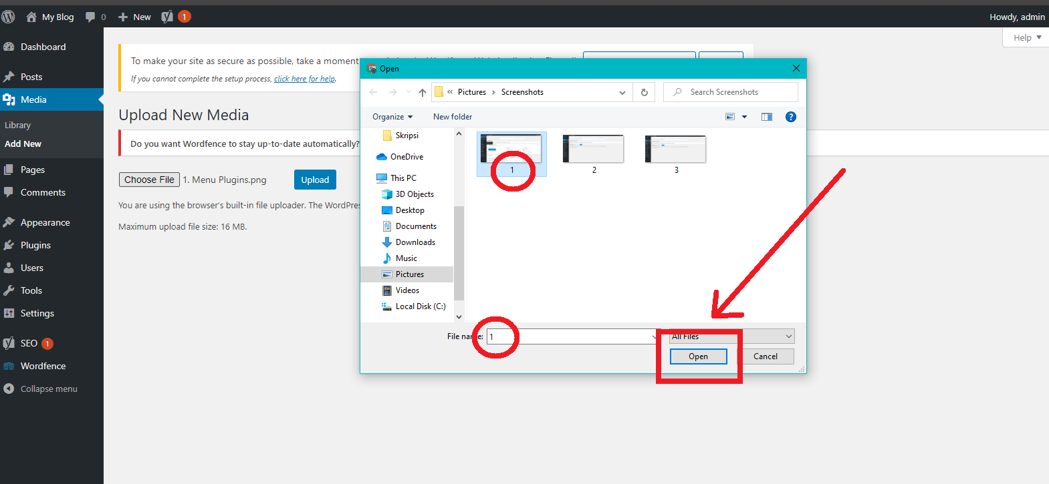
Task: Open the Wordfence menu
Action: point(43,366)
